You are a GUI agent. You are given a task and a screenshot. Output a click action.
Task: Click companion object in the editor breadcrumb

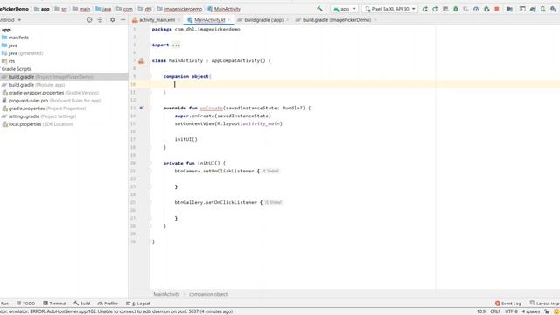[208, 294]
